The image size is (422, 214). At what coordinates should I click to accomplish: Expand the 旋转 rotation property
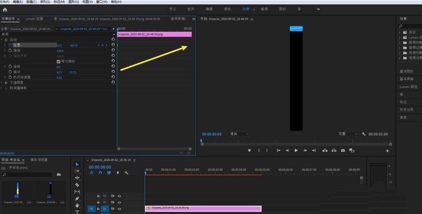click(4, 67)
